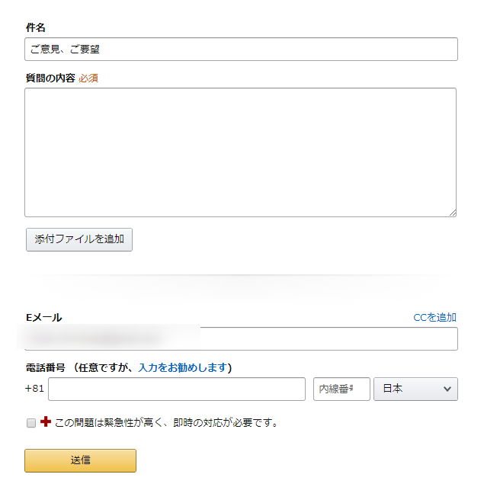Select the 内線番号 extension field

coord(341,389)
